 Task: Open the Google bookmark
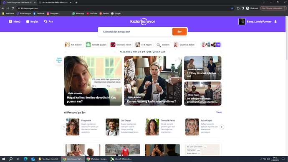point(116,13)
